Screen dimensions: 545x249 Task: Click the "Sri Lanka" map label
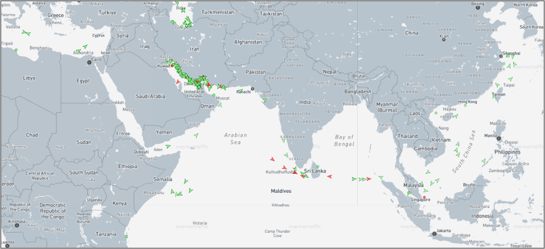coord(314,171)
